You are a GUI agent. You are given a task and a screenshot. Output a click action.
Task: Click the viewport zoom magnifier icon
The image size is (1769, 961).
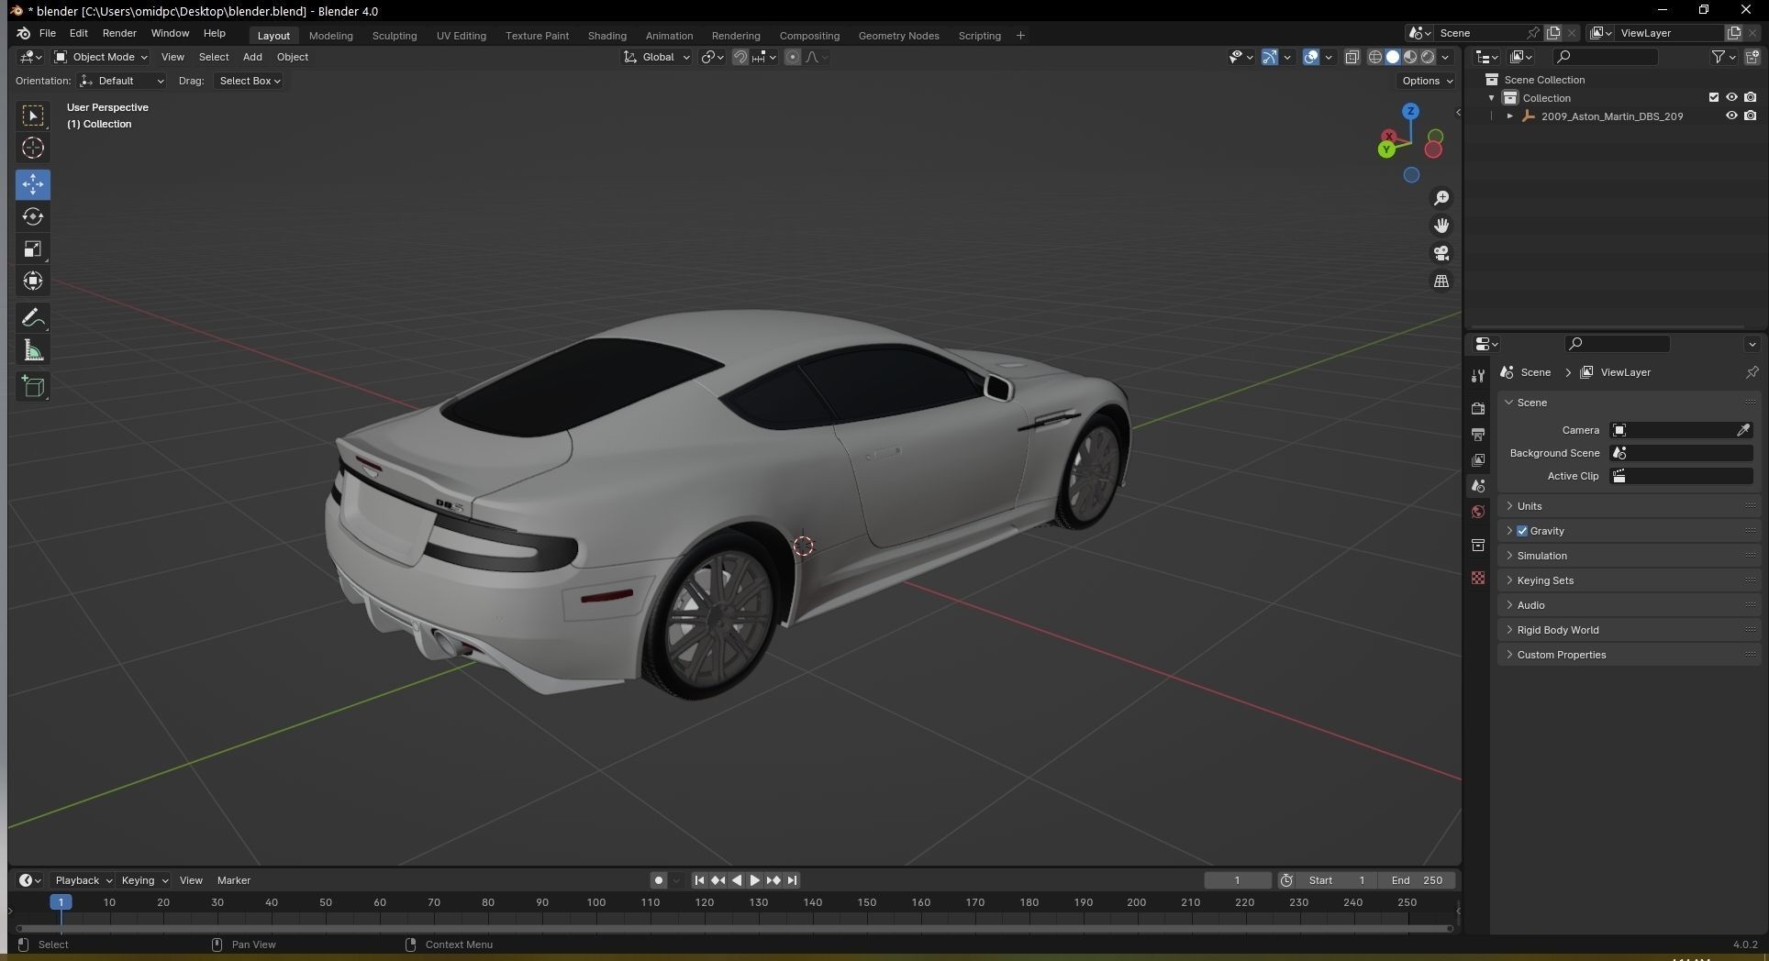(1441, 198)
